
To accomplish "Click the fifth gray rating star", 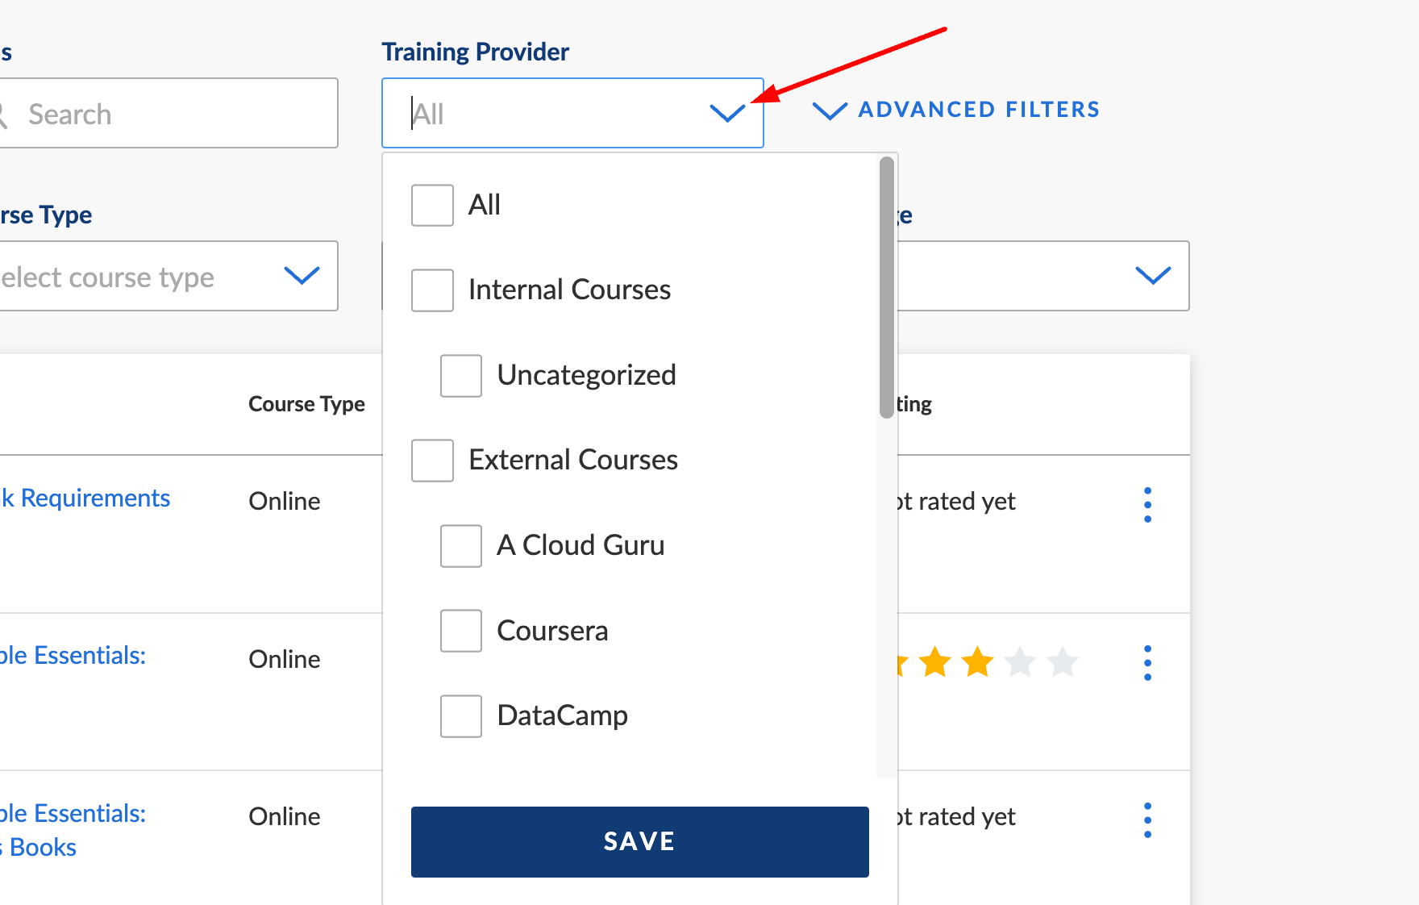I will click(1063, 662).
